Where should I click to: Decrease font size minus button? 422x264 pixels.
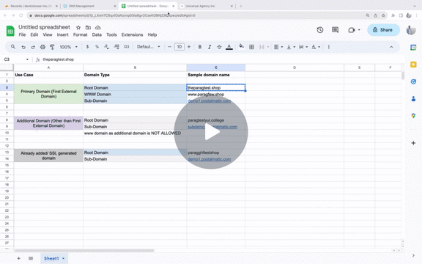pos(169,47)
